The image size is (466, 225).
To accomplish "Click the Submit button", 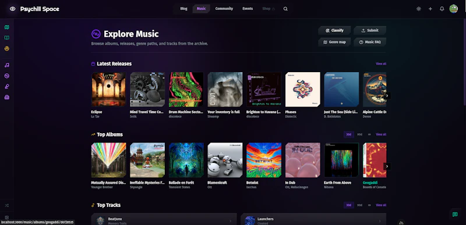I will point(370,30).
